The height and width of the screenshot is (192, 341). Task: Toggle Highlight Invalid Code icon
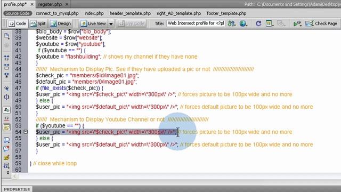click(6, 118)
